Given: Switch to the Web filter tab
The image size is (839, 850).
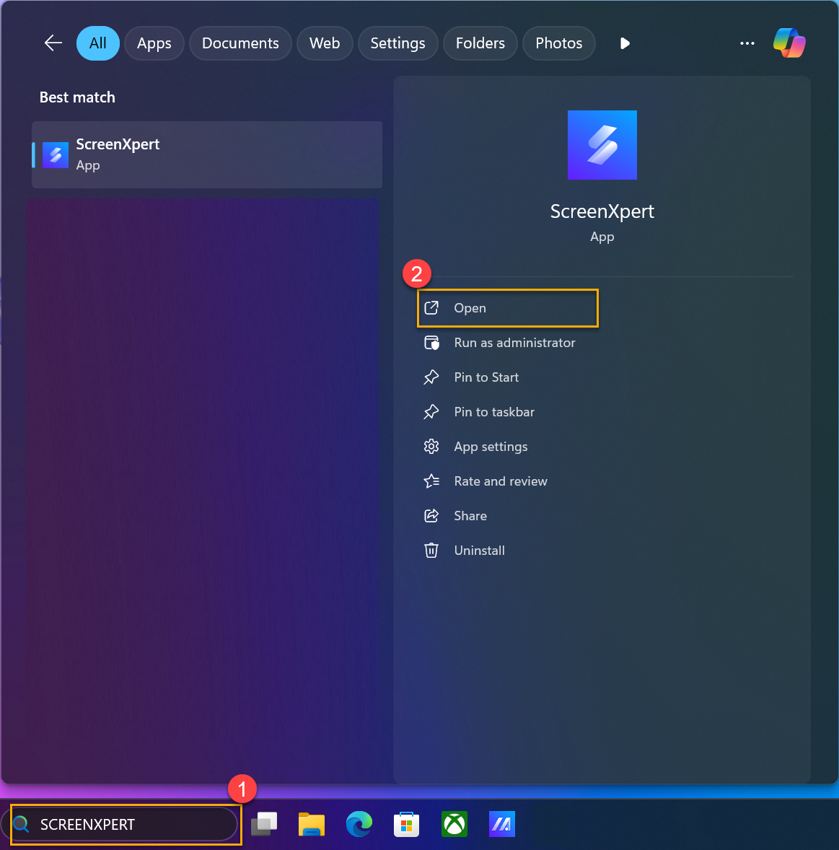Looking at the screenshot, I should pyautogui.click(x=325, y=43).
